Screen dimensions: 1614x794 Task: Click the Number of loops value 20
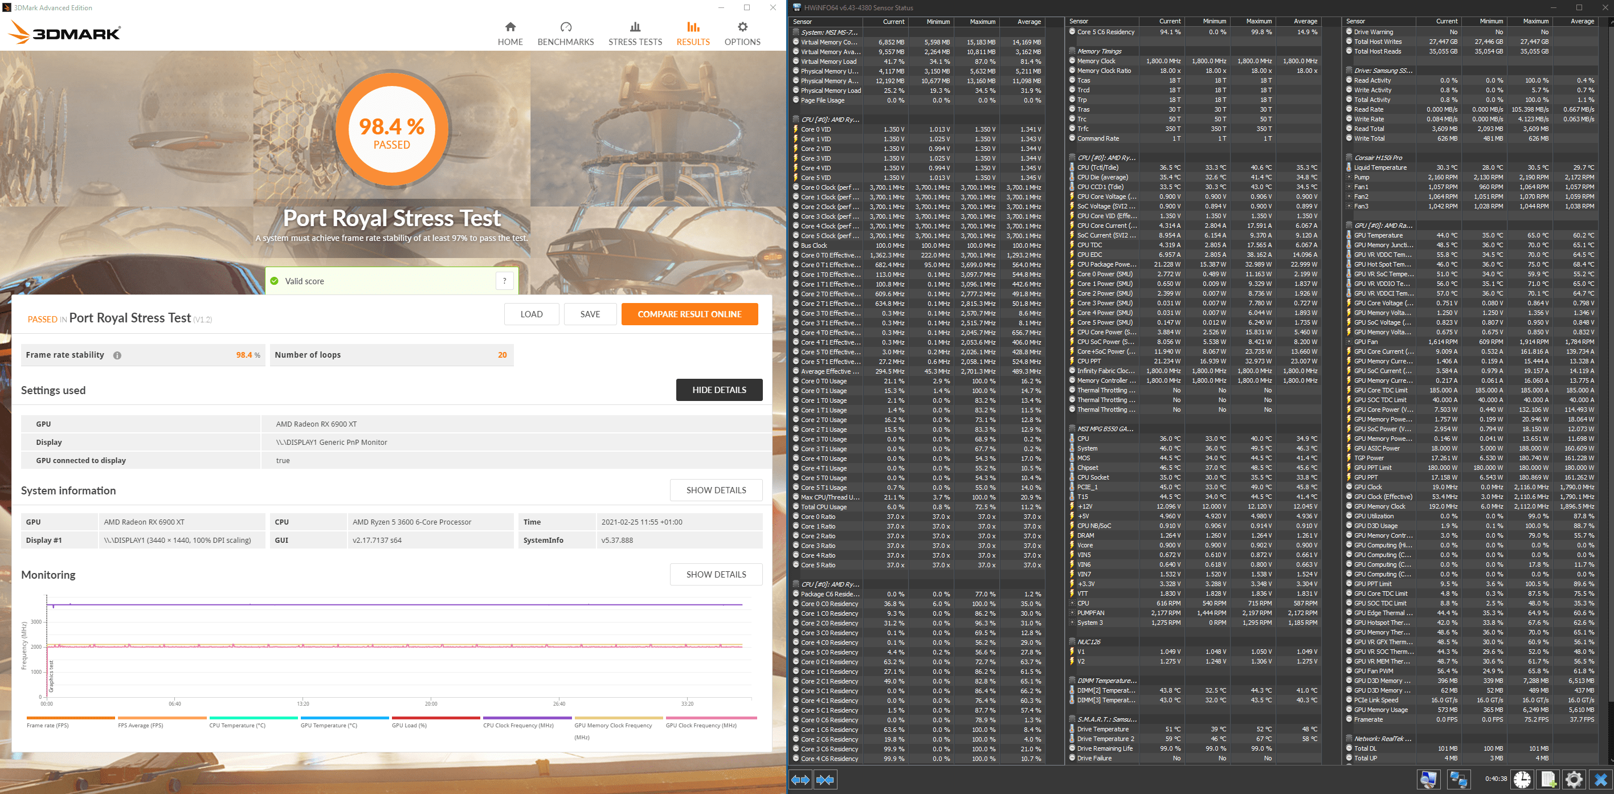502,355
